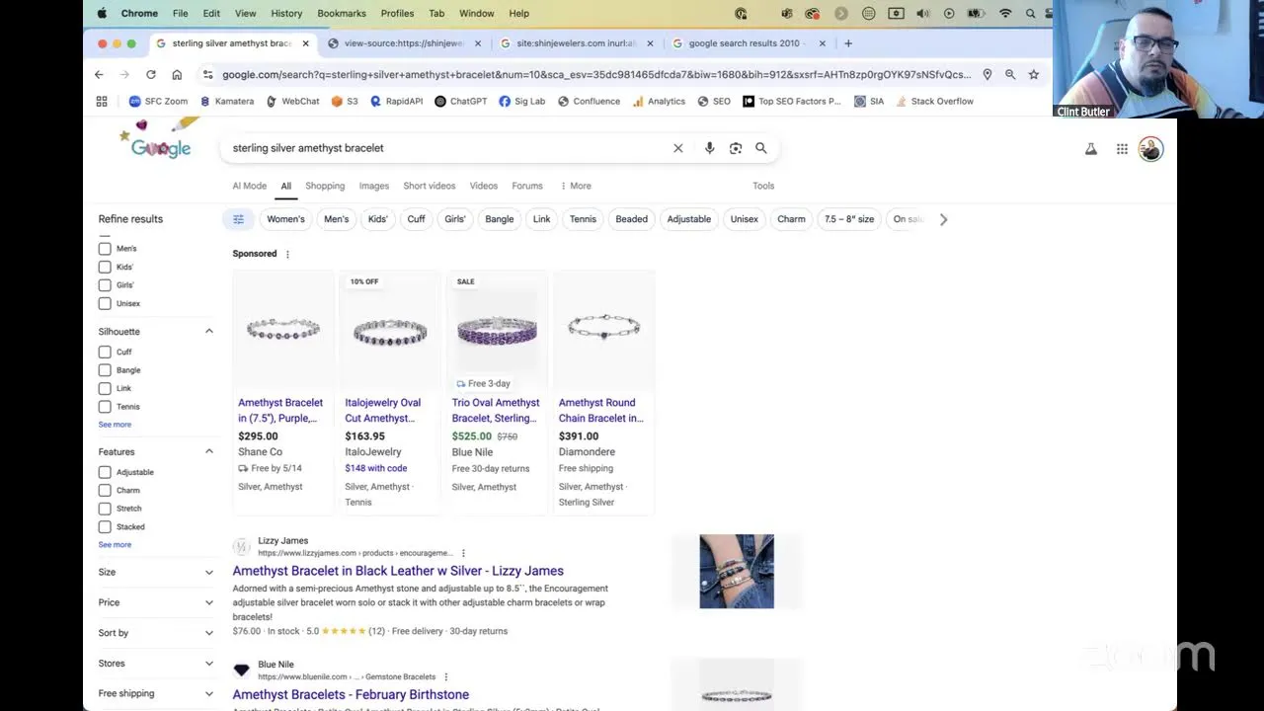The width and height of the screenshot is (1264, 711).
Task: Open the SFC Zoom bookmark
Action: pos(158,101)
